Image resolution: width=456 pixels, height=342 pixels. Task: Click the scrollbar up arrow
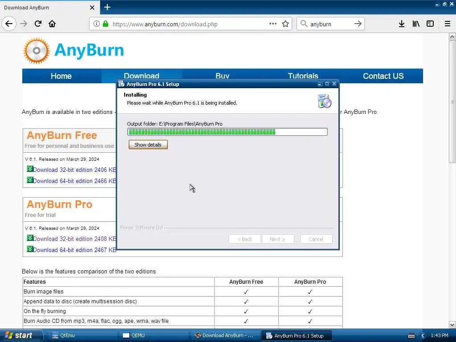(x=452, y=37)
